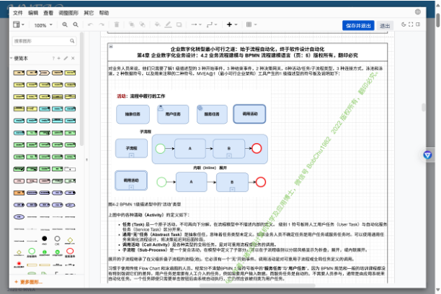The height and width of the screenshot is (294, 441).
Task: Toggle fullscreen mode icon
Action: [411, 24]
